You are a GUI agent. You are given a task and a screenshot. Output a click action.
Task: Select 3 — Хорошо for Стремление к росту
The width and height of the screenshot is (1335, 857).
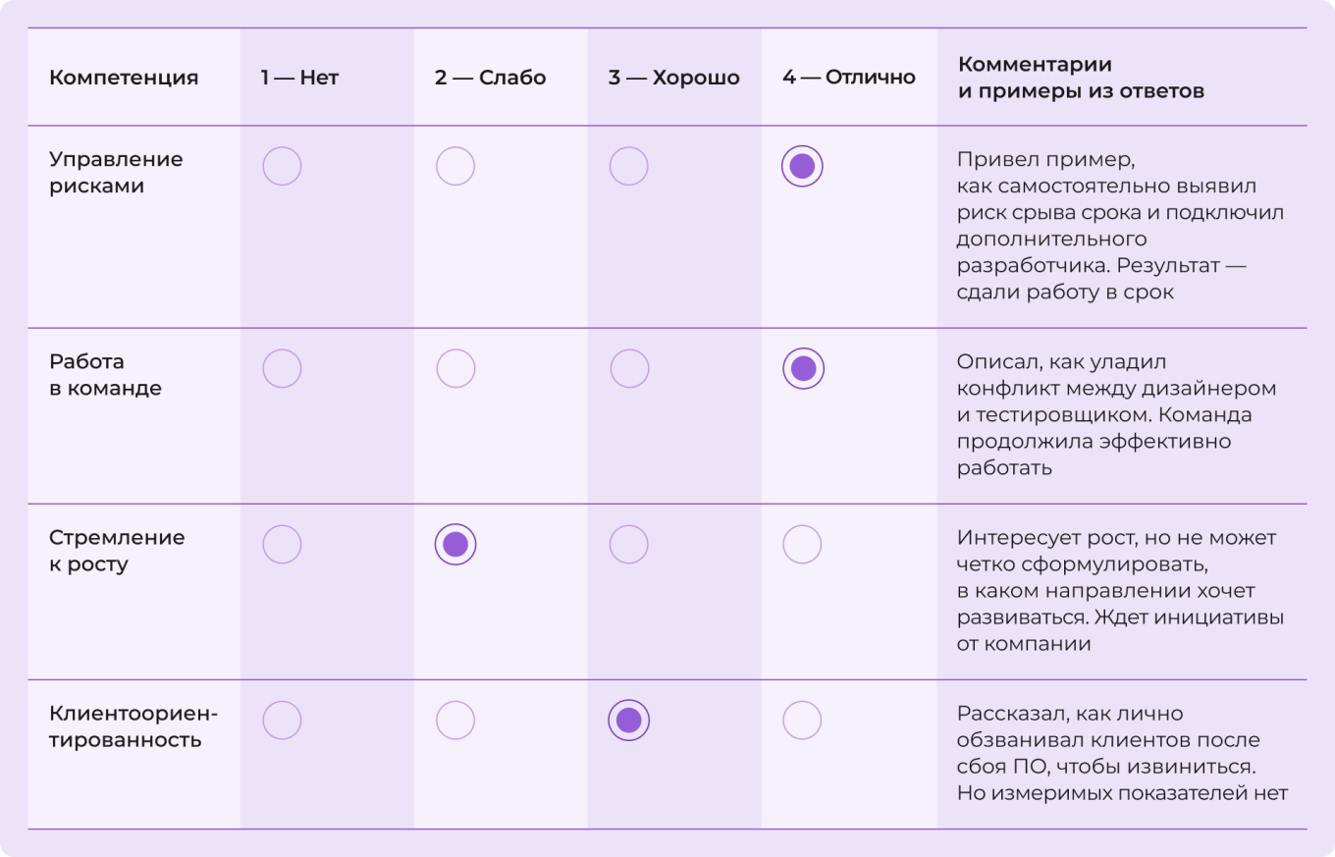[629, 544]
